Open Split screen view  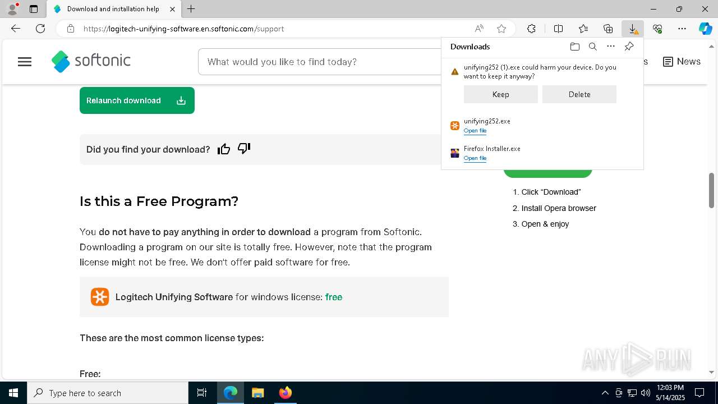558,29
